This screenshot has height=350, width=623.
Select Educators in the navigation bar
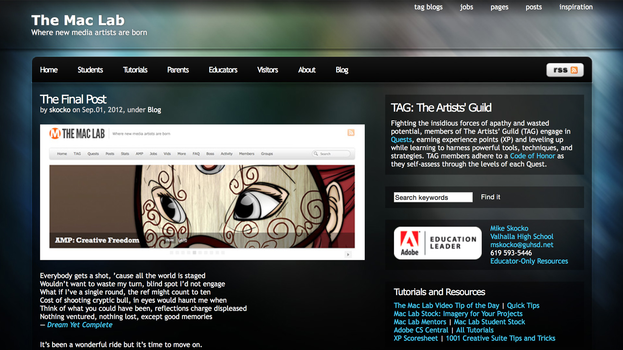(223, 70)
